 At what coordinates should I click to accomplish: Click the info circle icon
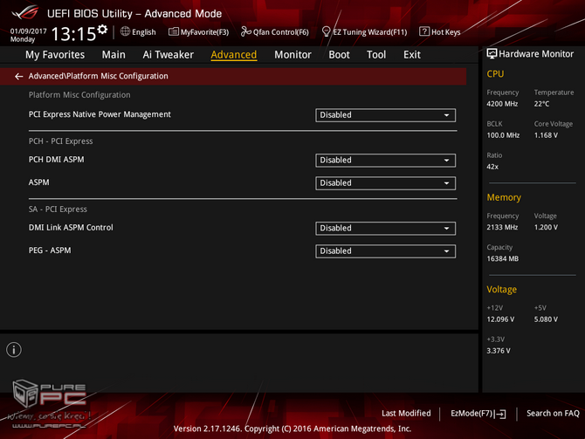[14, 350]
